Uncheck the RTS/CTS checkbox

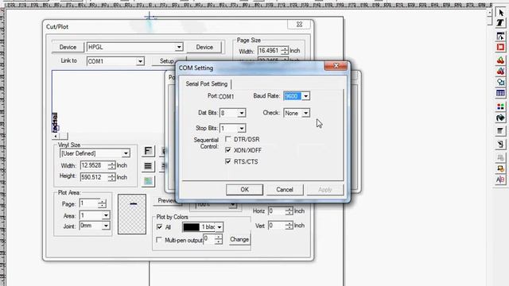tap(228, 161)
